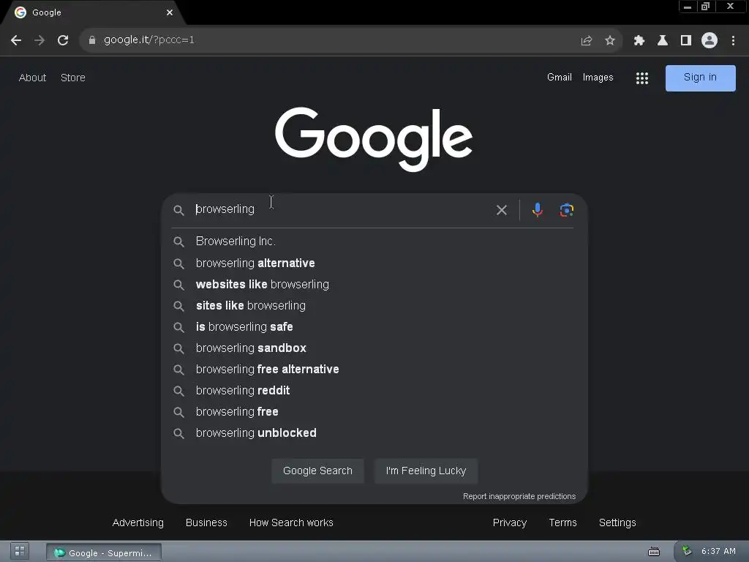Select the 'Google - Supermi...' taskbar item
Image resolution: width=749 pixels, height=562 pixels.
(104, 553)
